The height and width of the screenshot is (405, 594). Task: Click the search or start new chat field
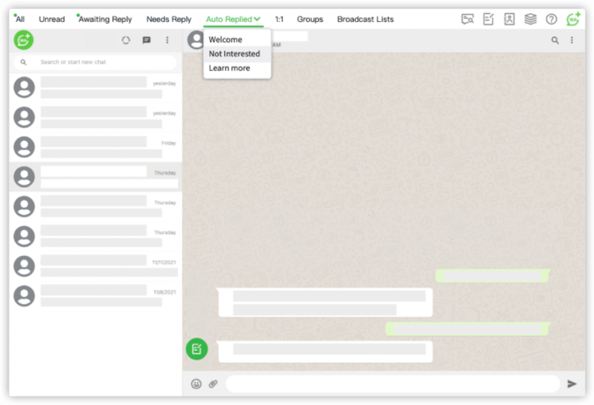(x=96, y=62)
